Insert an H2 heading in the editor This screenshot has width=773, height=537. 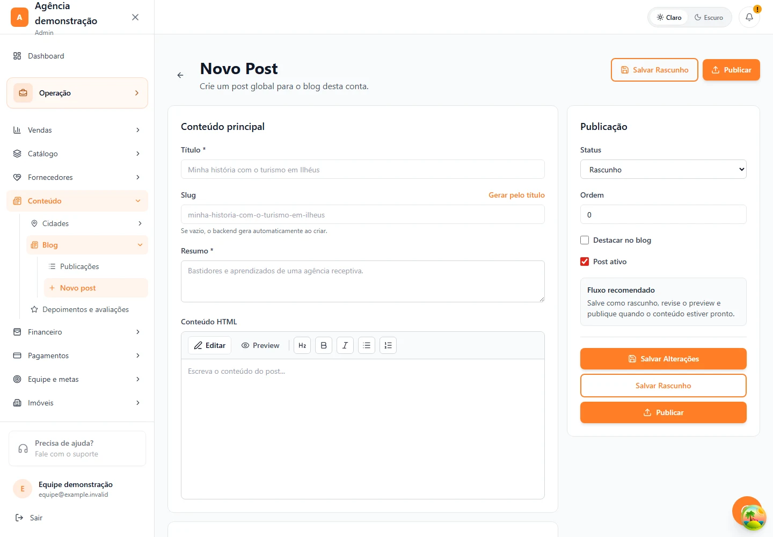pos(302,345)
